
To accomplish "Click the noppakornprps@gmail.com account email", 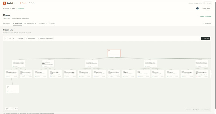I will point(195,3).
